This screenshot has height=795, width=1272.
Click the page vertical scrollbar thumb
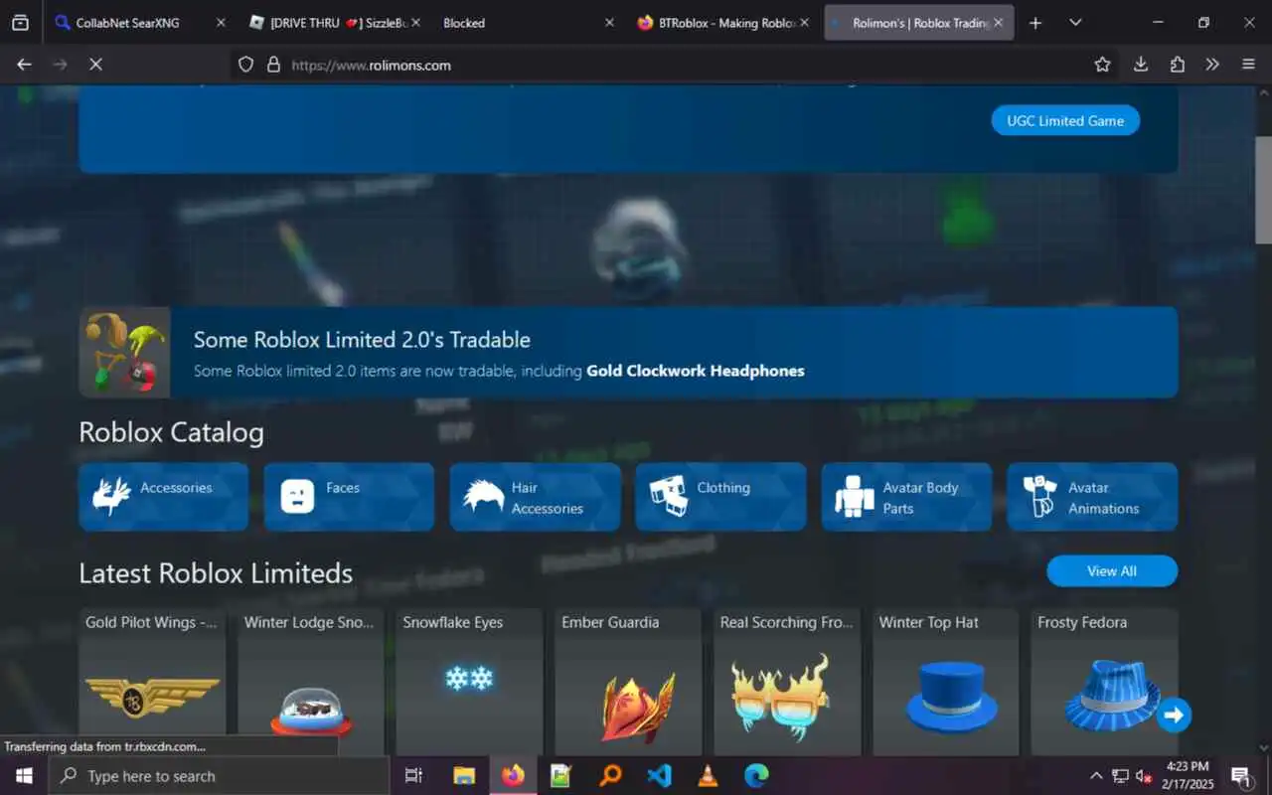tap(1263, 189)
